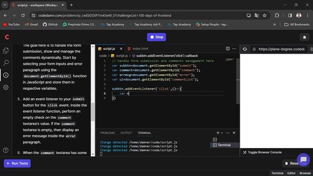This screenshot has width=313, height=176.
Task: Open the Tap Academy Job bookmark
Action: (146, 24)
